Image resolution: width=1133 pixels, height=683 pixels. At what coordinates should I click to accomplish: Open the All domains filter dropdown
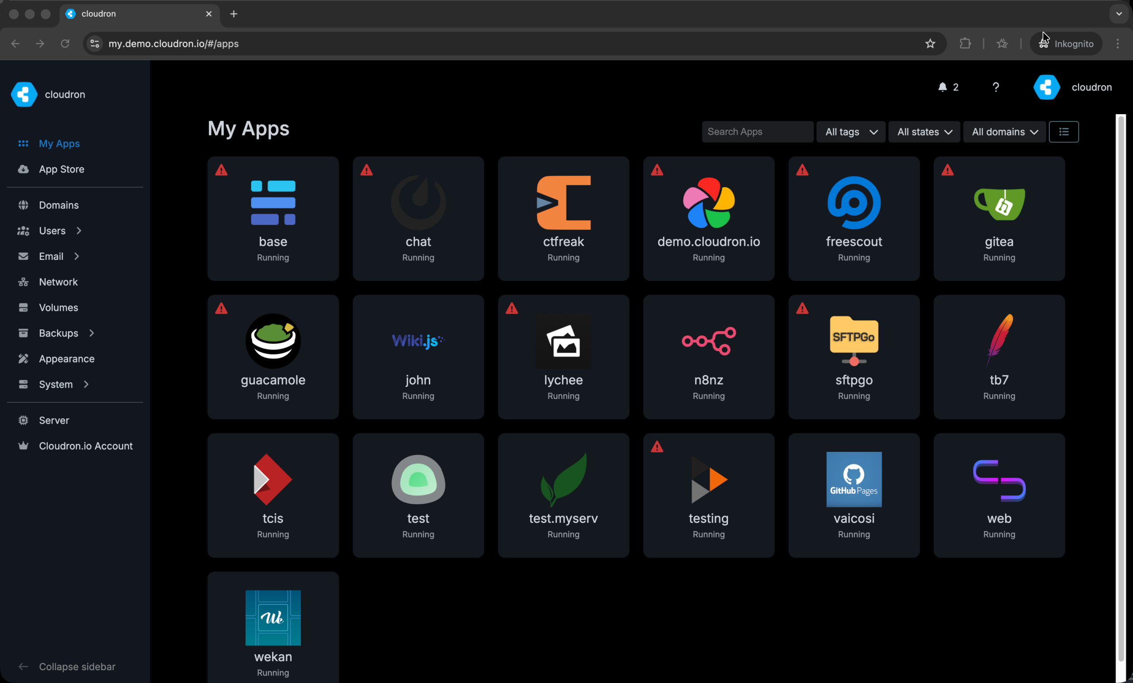pyautogui.click(x=1004, y=131)
